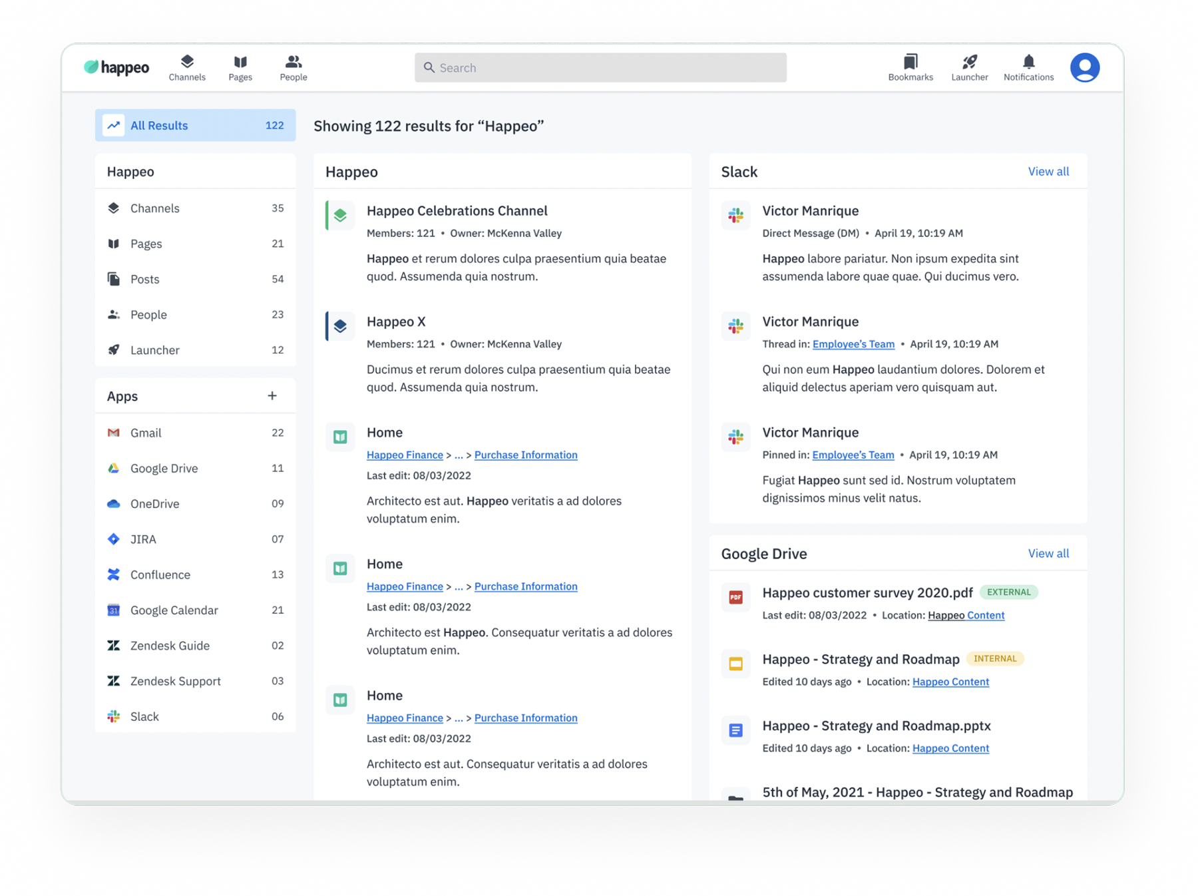Open Victor Manrique pinned message result

pyautogui.click(x=810, y=433)
